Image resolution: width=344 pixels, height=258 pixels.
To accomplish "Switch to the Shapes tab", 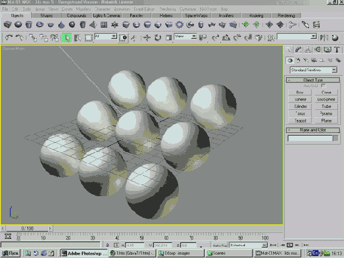I will pos(46,16).
